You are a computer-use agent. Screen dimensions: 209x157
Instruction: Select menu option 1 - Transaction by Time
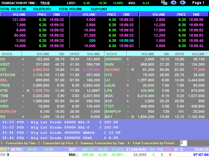click(18, 143)
